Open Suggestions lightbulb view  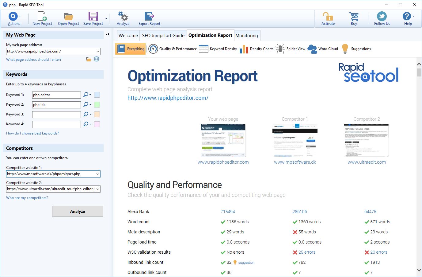pyautogui.click(x=356, y=49)
